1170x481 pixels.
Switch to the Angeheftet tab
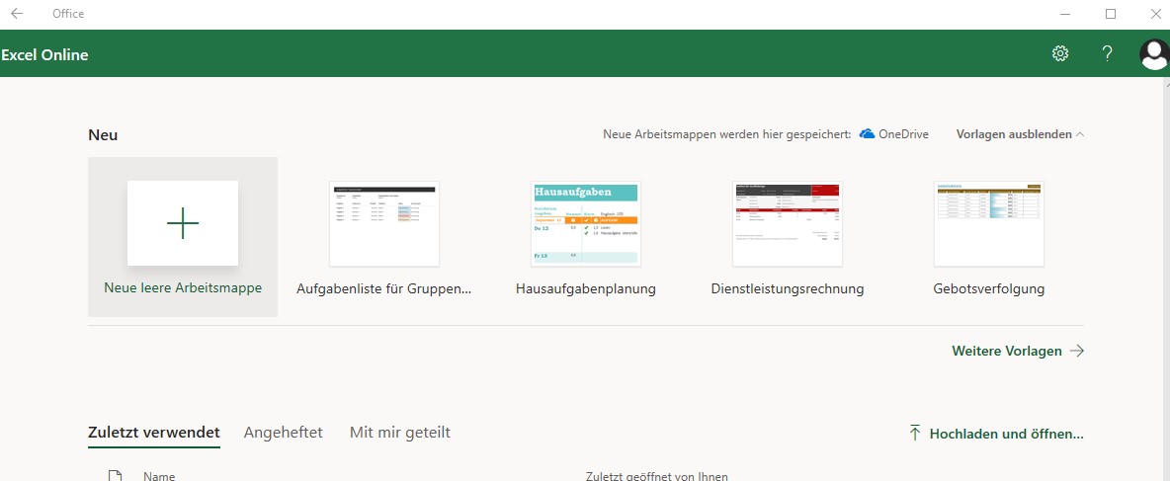tap(284, 433)
